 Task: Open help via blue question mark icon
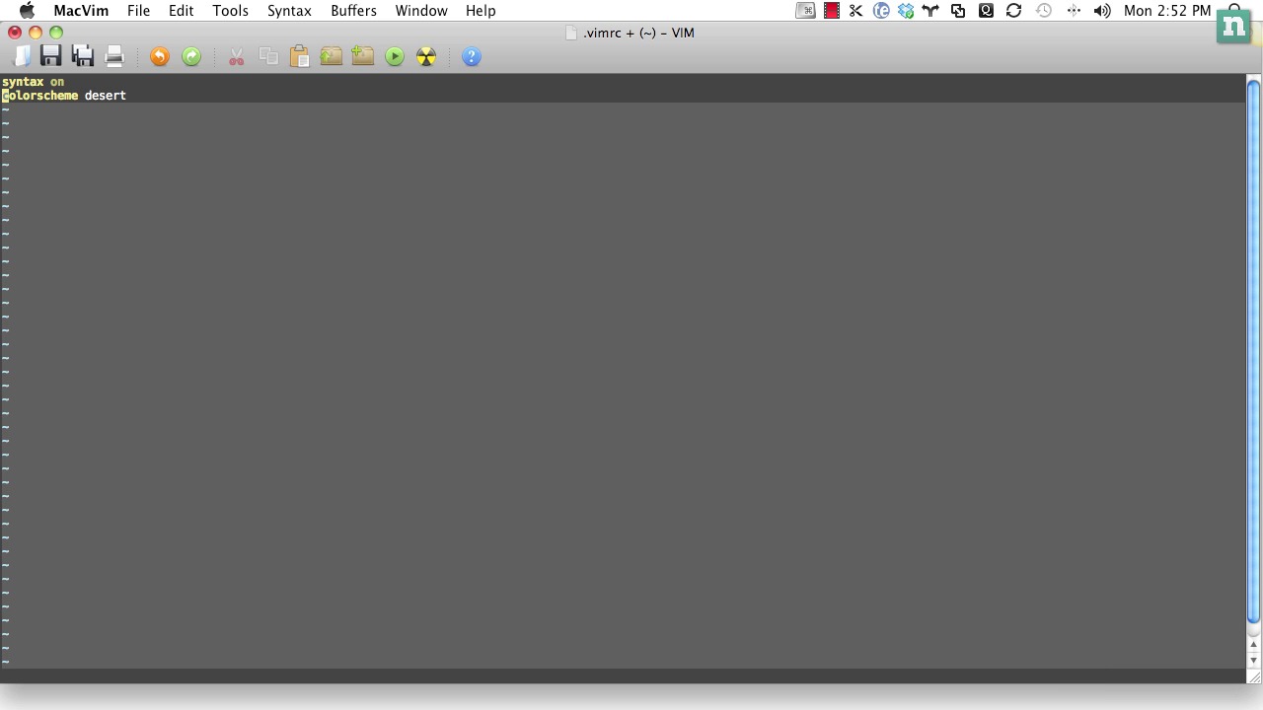click(472, 57)
